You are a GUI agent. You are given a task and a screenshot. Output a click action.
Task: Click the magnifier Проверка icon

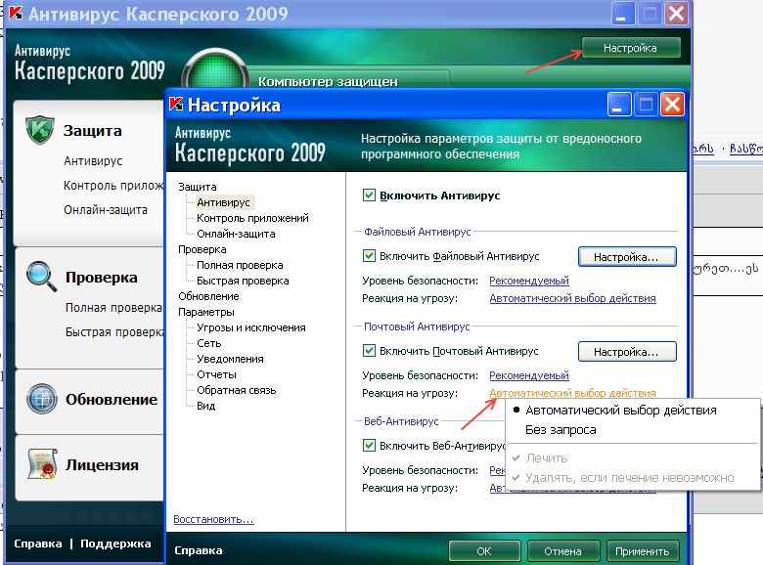click(41, 277)
